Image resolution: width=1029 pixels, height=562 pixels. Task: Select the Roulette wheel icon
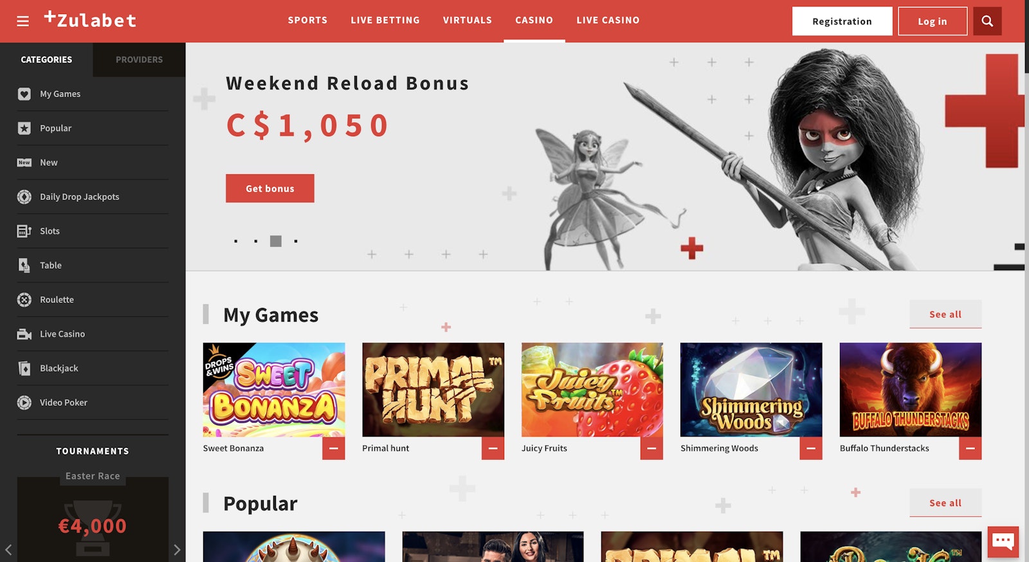(x=24, y=300)
